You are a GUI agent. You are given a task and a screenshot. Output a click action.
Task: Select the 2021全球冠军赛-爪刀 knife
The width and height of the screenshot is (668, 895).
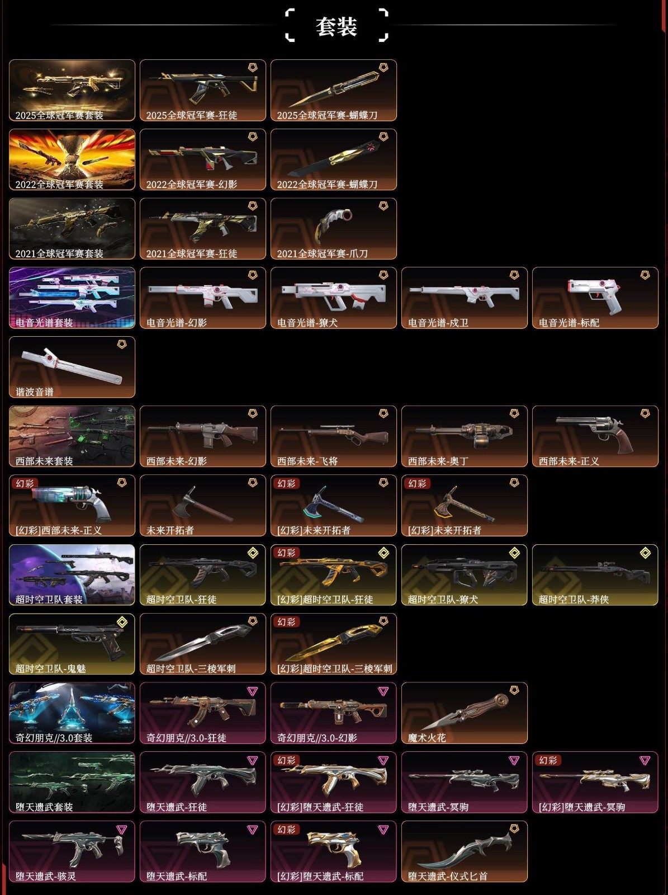pos(334,229)
